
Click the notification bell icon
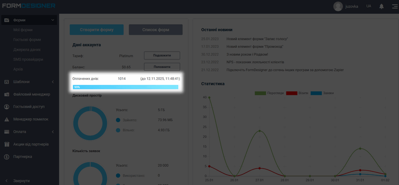pos(381,6)
